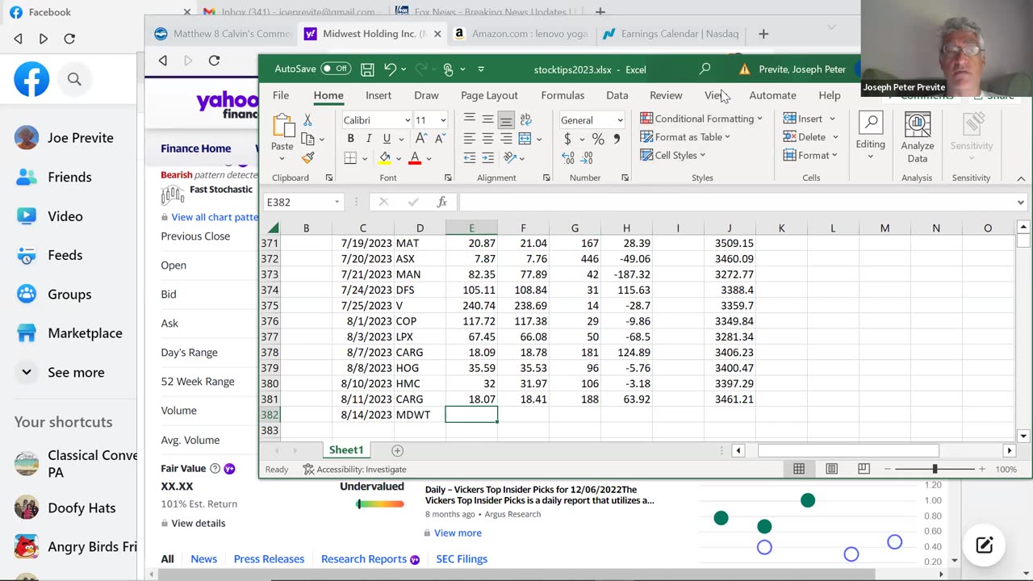
Task: Open Analyze Data tool
Action: pyautogui.click(x=918, y=137)
